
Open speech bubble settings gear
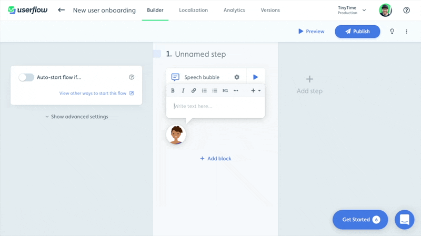tap(237, 77)
